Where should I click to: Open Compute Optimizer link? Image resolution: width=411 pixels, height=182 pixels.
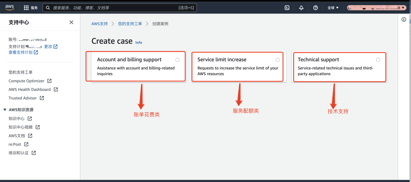click(27, 81)
